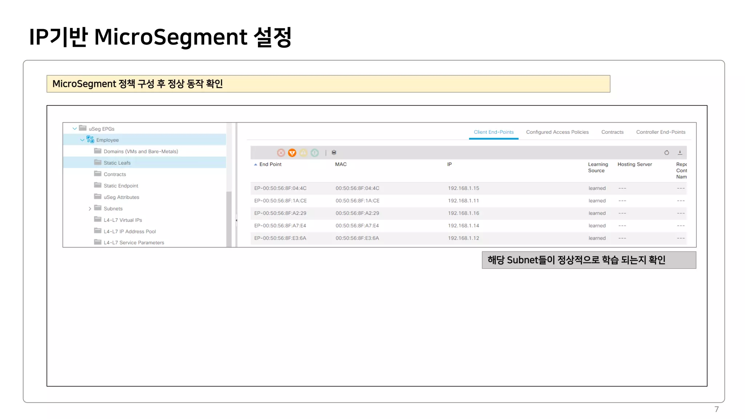Expand the Subnets folder
This screenshot has width=745, height=419.
[x=90, y=209]
